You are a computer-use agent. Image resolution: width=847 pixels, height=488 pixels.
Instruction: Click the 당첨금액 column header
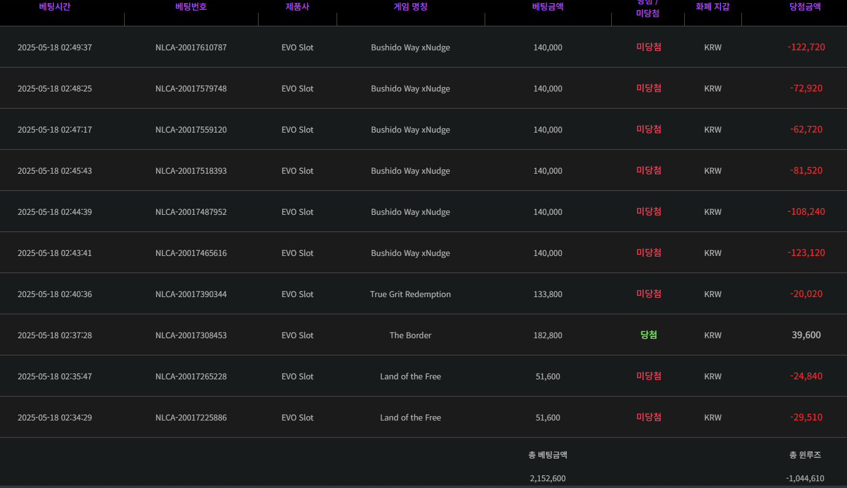click(805, 7)
